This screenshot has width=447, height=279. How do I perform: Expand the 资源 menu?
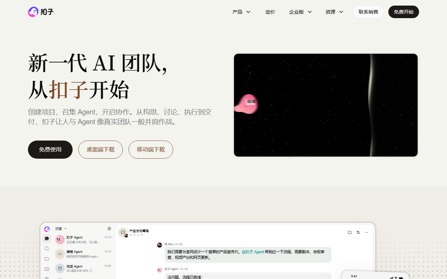click(334, 12)
